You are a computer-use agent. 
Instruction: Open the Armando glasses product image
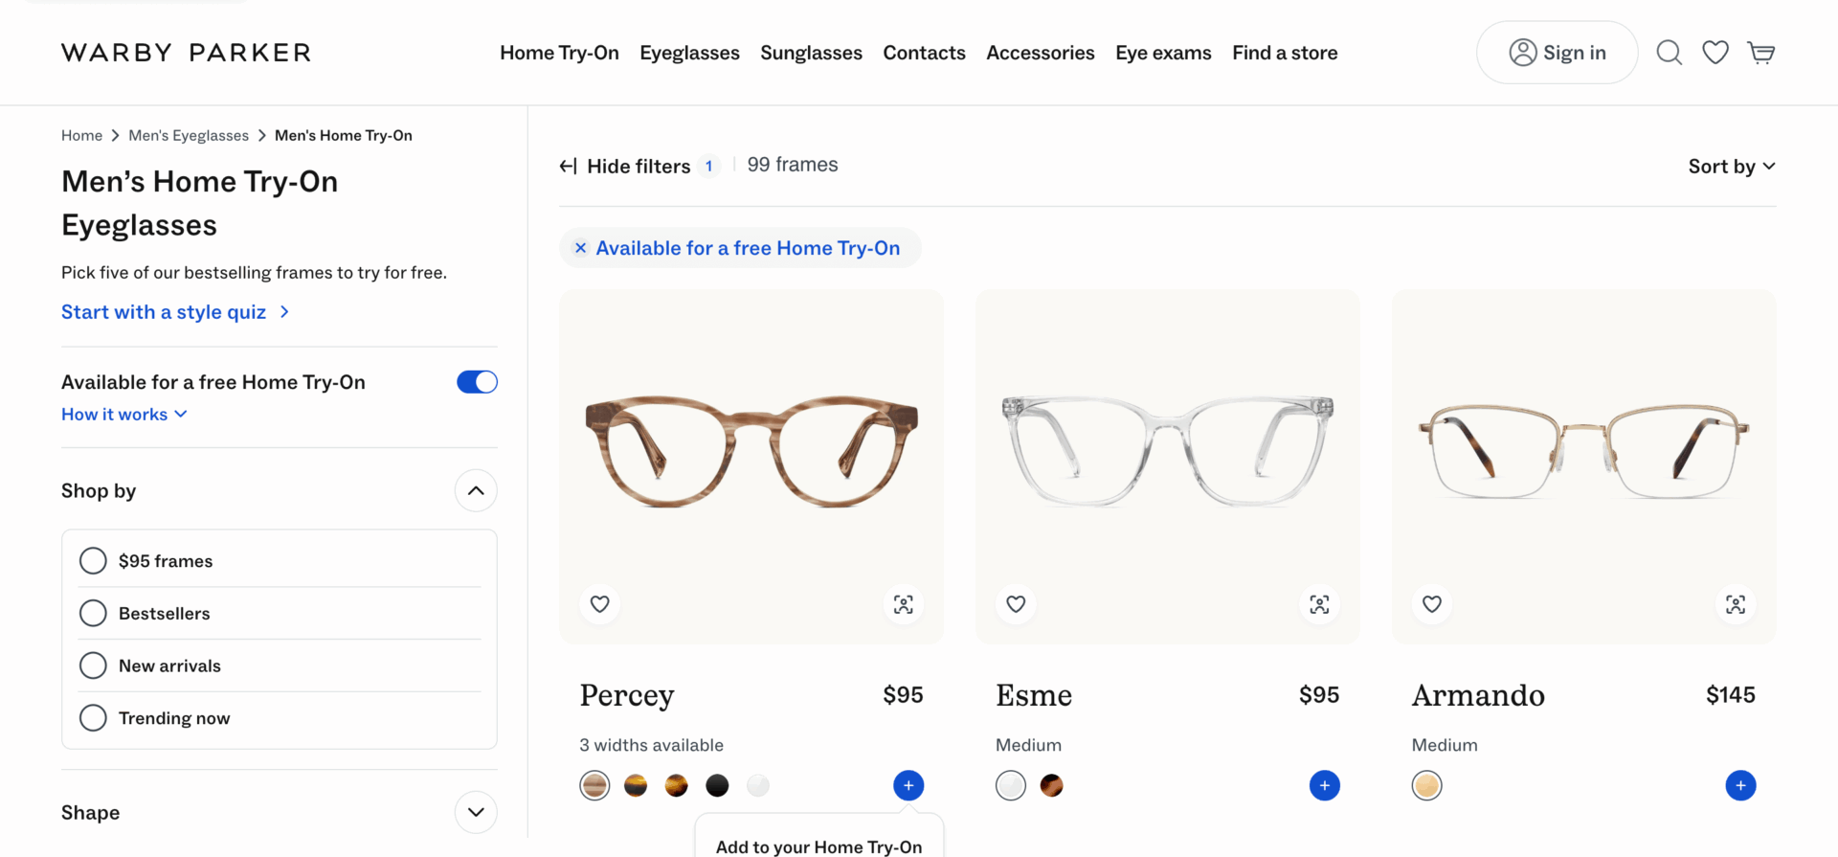pyautogui.click(x=1583, y=451)
